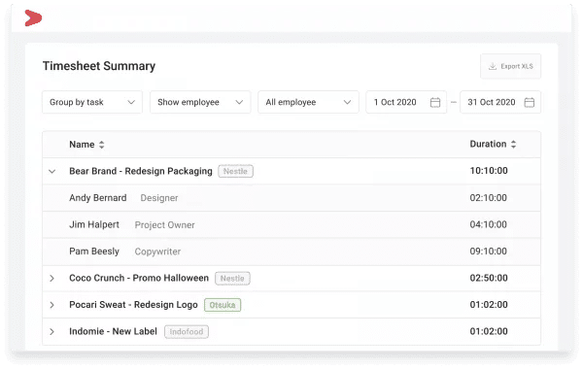Click the Copywriter role label

click(157, 252)
